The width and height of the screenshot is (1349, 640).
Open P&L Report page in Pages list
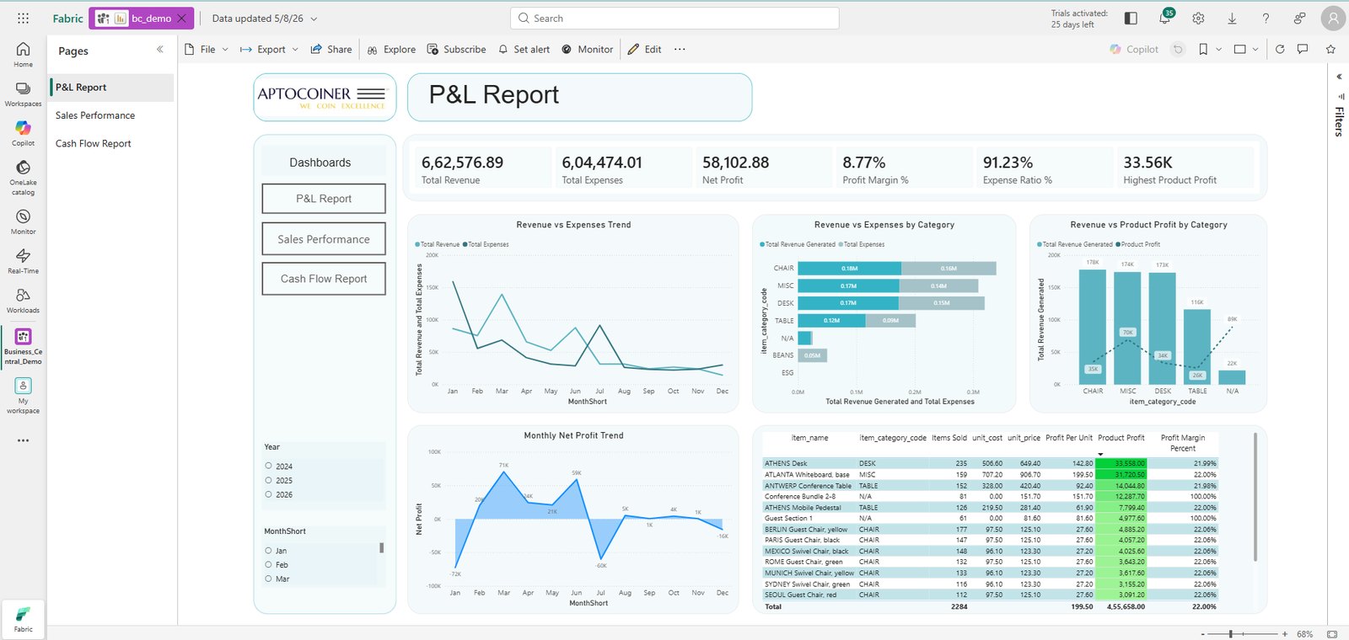(112, 88)
